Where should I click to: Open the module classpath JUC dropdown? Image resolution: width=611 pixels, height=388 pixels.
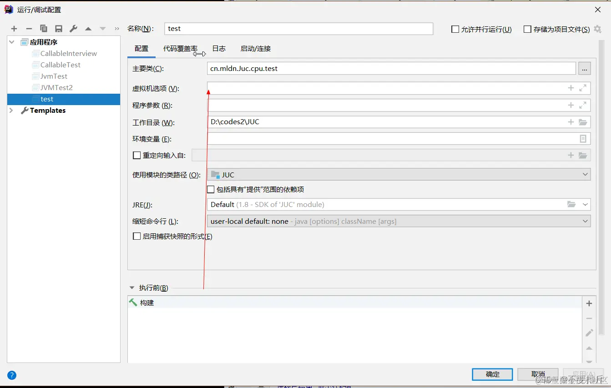(399, 175)
